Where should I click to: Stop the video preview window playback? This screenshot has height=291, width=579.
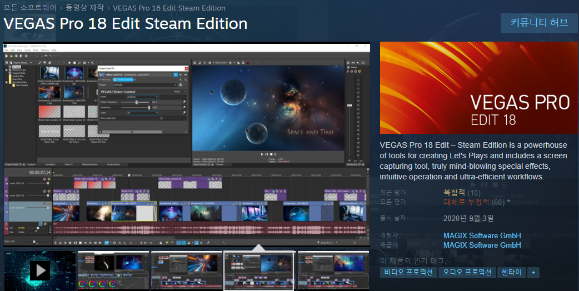271,154
